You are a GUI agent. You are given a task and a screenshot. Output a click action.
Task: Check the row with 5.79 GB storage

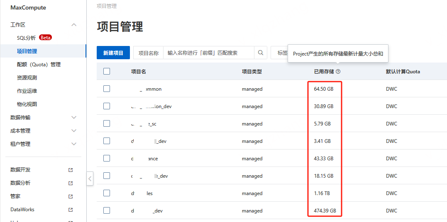click(107, 123)
